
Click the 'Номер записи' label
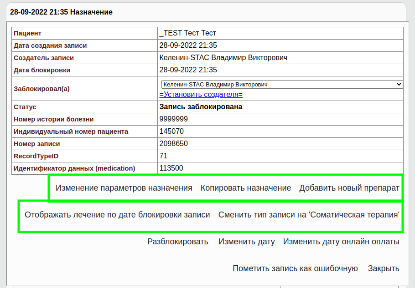tap(37, 144)
